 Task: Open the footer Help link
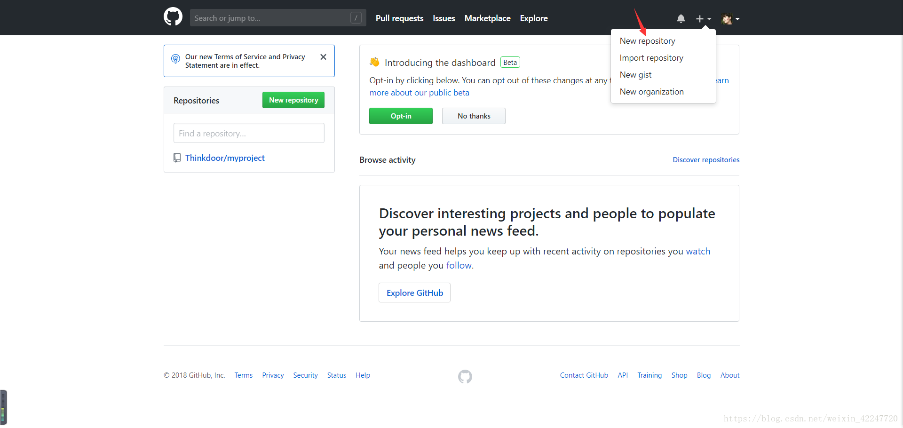[x=363, y=375]
